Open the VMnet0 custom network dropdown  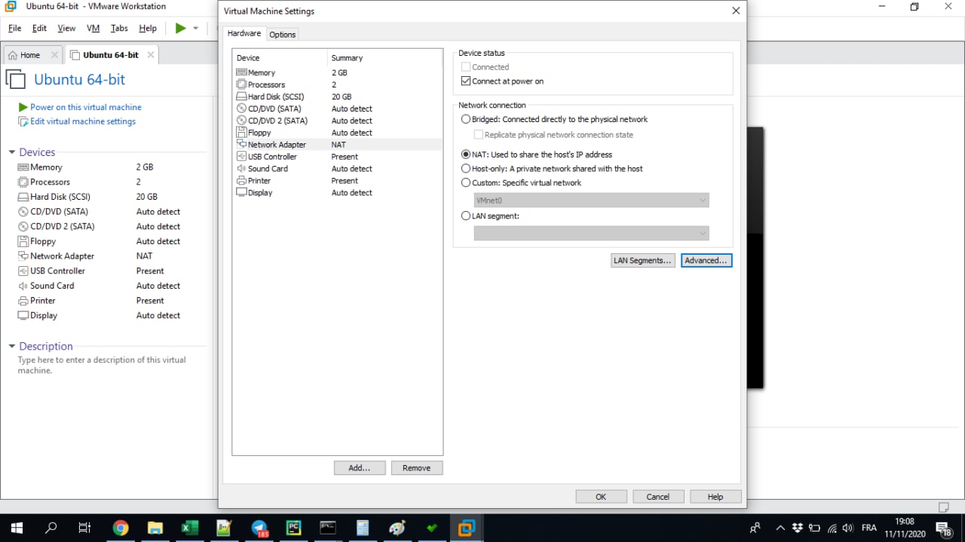point(591,201)
